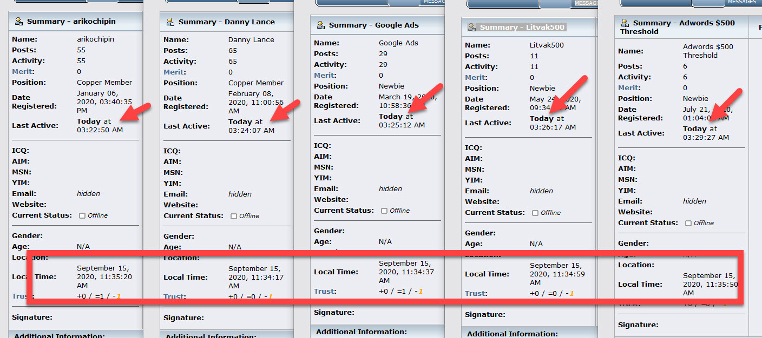Select the highlighted 'Summary - Litvak500' heading

coord(522,28)
